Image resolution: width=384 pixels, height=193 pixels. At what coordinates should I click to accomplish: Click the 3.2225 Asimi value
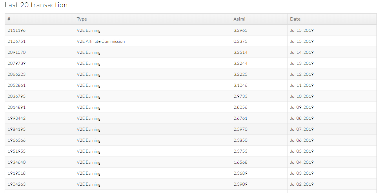pos(240,74)
